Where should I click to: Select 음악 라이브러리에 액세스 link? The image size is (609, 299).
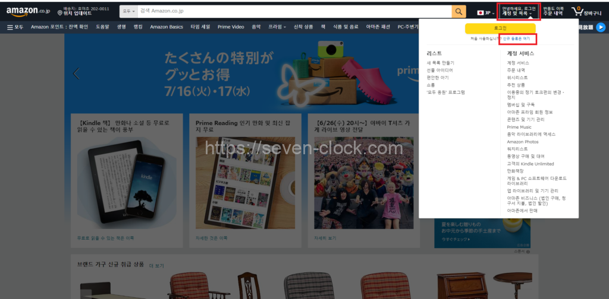(531, 134)
